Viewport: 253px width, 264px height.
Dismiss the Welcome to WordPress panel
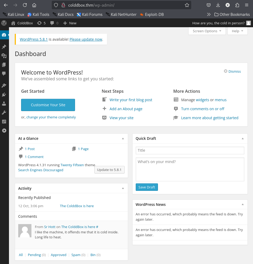232,71
